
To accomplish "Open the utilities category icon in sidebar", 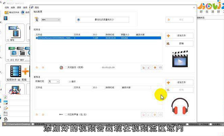I will point(5,119).
